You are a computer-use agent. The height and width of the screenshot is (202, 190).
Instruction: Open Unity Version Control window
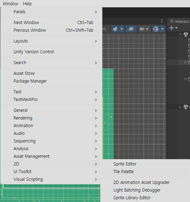(51, 52)
